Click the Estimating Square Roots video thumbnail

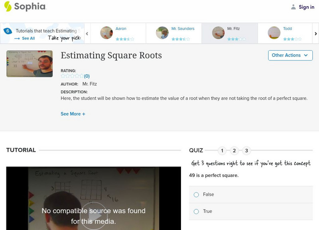click(x=30, y=63)
